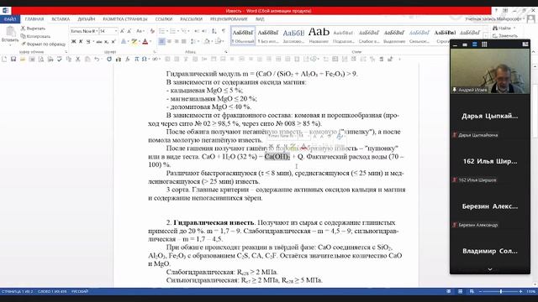This screenshot has width=538, height=302.
Task: Open the Change Case (Aa) dropdown
Action: pyautogui.click(x=140, y=31)
